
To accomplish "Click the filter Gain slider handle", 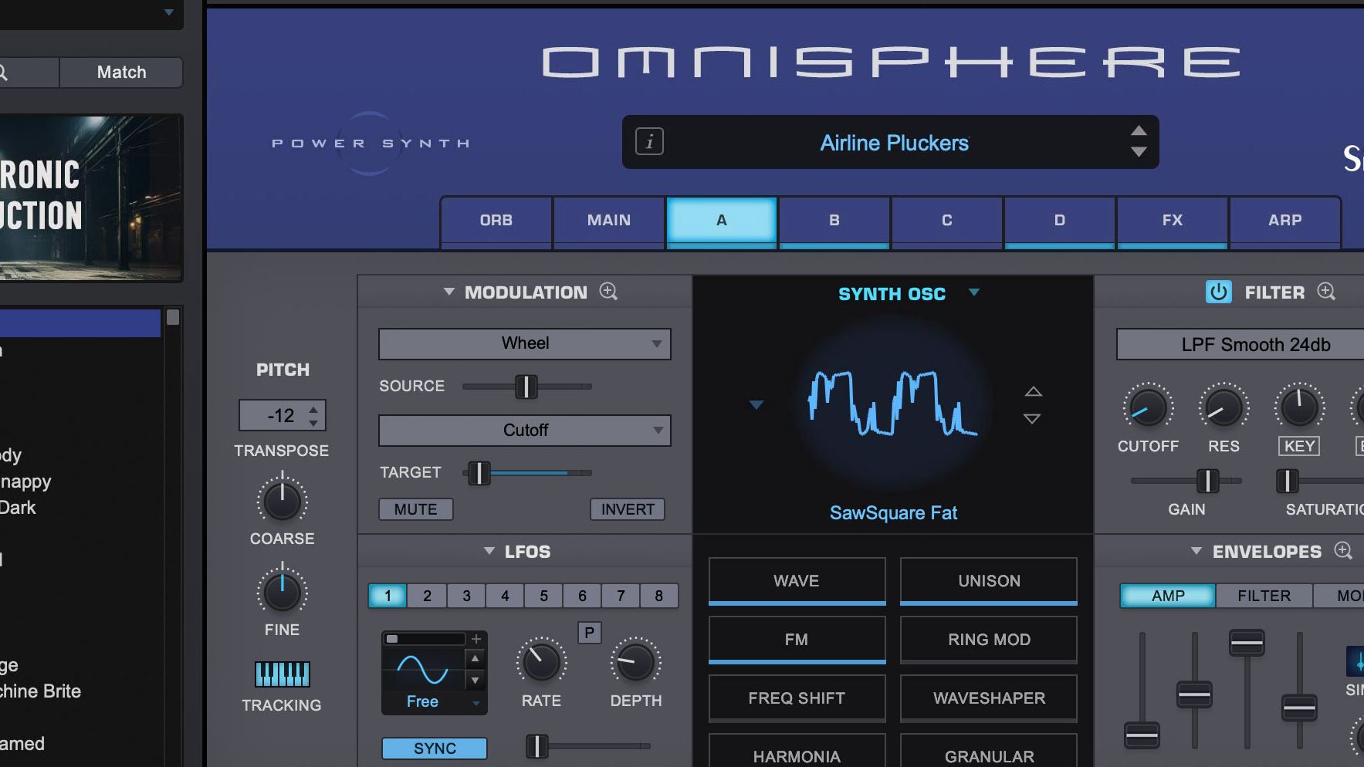I will point(1207,481).
